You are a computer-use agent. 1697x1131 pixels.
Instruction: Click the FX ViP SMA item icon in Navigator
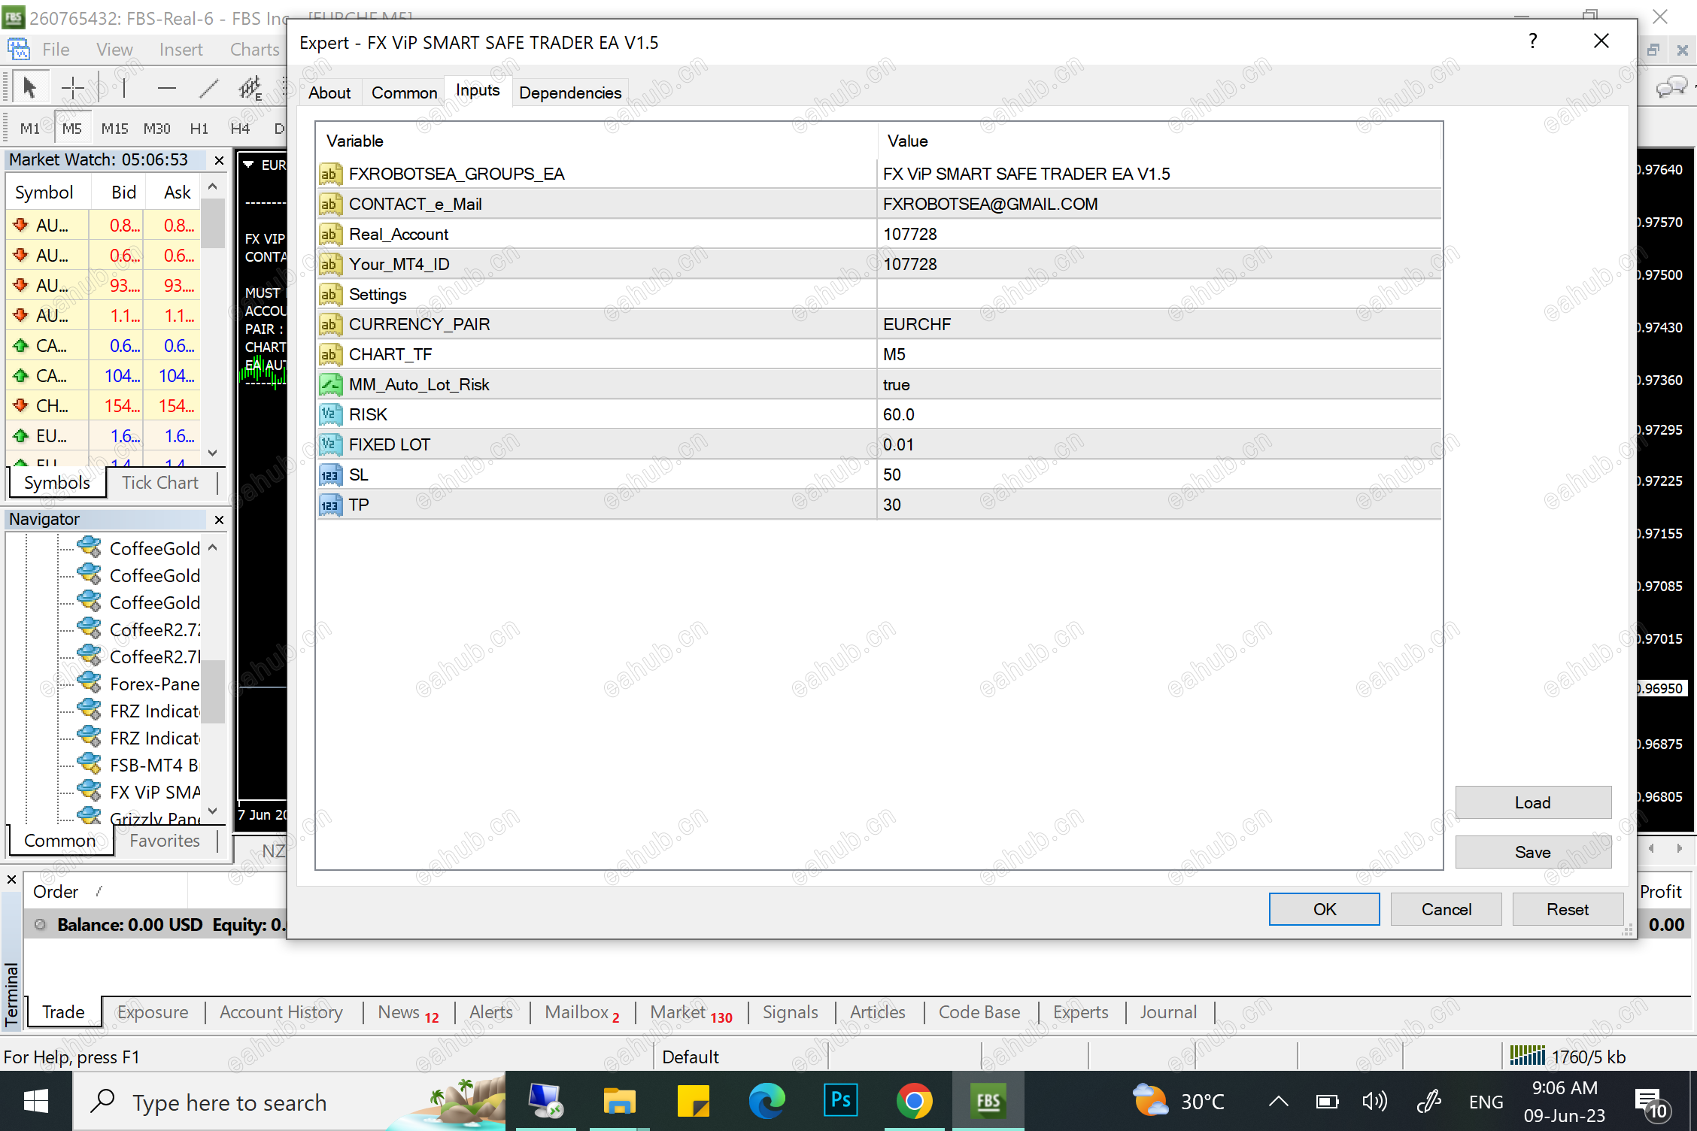[x=89, y=790]
